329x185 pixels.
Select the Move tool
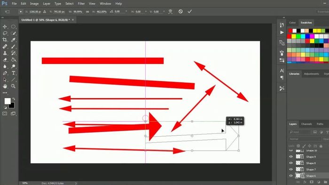[x=5, y=27]
